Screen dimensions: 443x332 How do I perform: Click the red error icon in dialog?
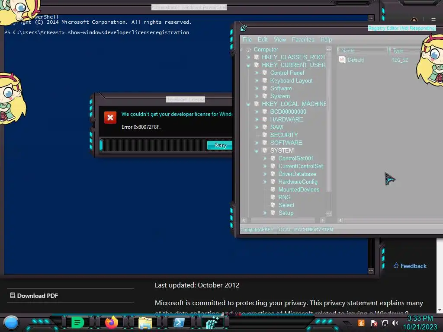pos(110,118)
